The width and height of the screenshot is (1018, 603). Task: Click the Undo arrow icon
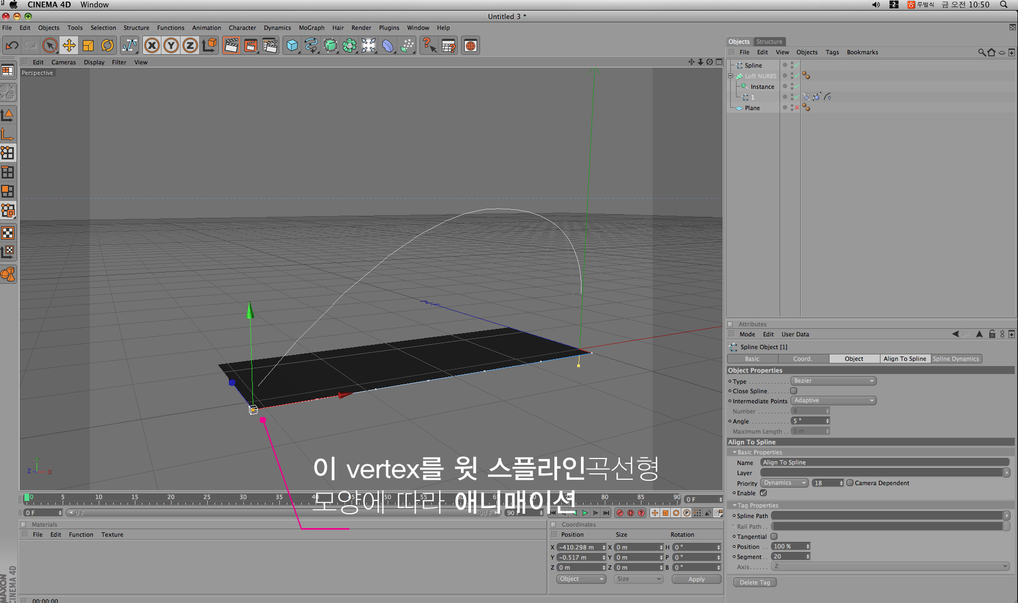(x=12, y=46)
